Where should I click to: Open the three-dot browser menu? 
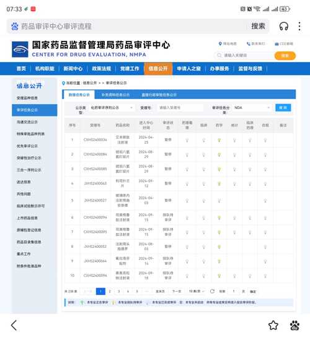click(x=299, y=26)
